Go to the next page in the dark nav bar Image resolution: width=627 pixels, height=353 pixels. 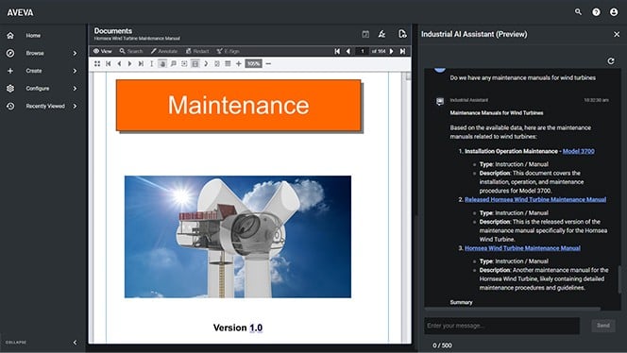point(392,51)
